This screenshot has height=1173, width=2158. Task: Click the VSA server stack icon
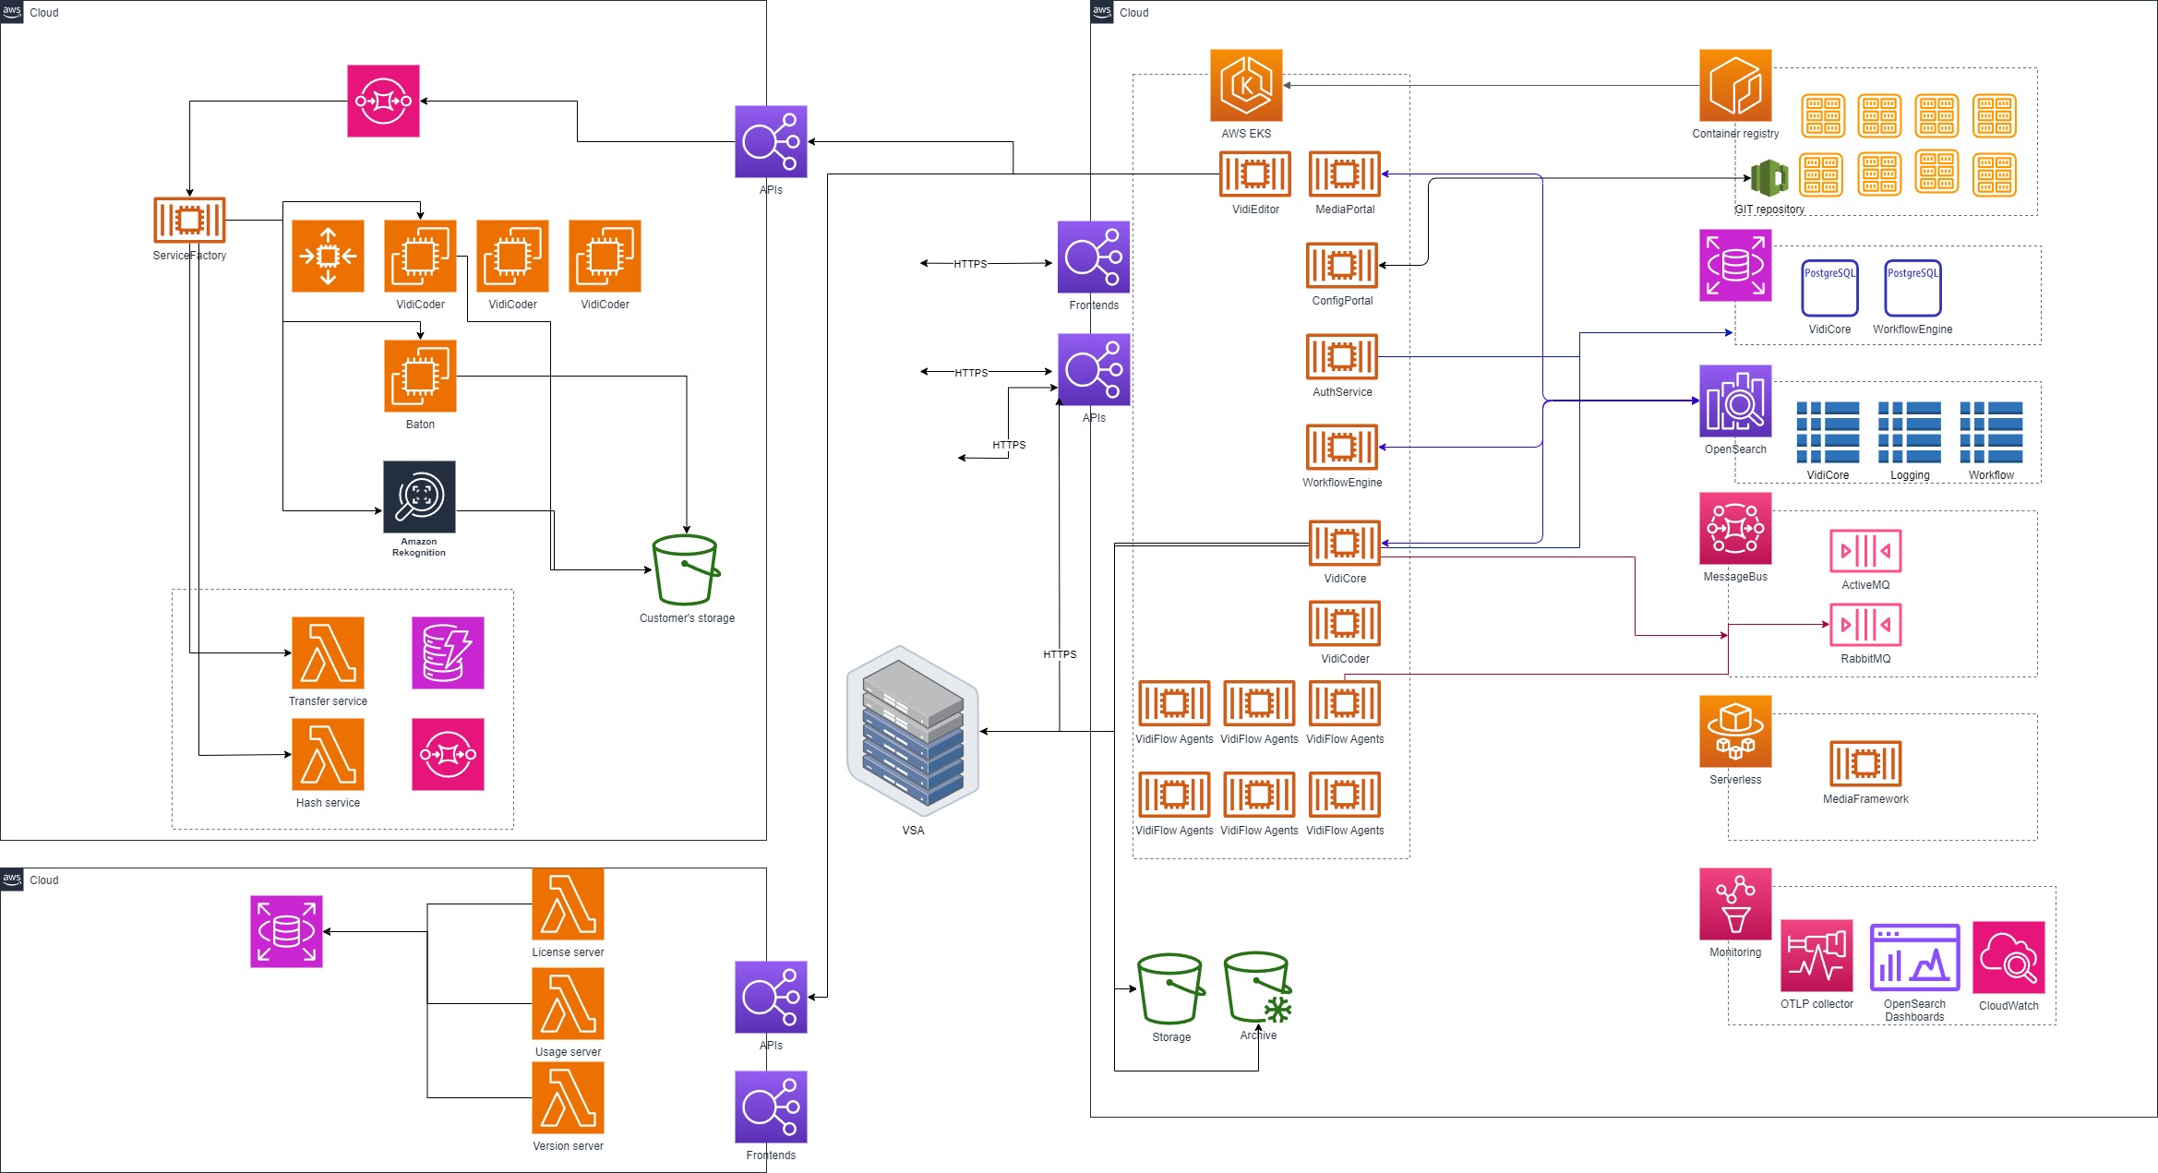[x=913, y=731]
